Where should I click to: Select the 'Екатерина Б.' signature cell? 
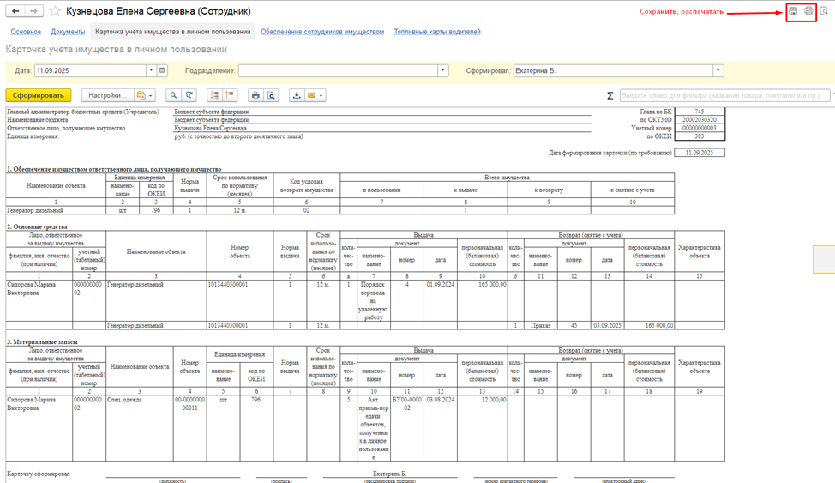coord(390,474)
